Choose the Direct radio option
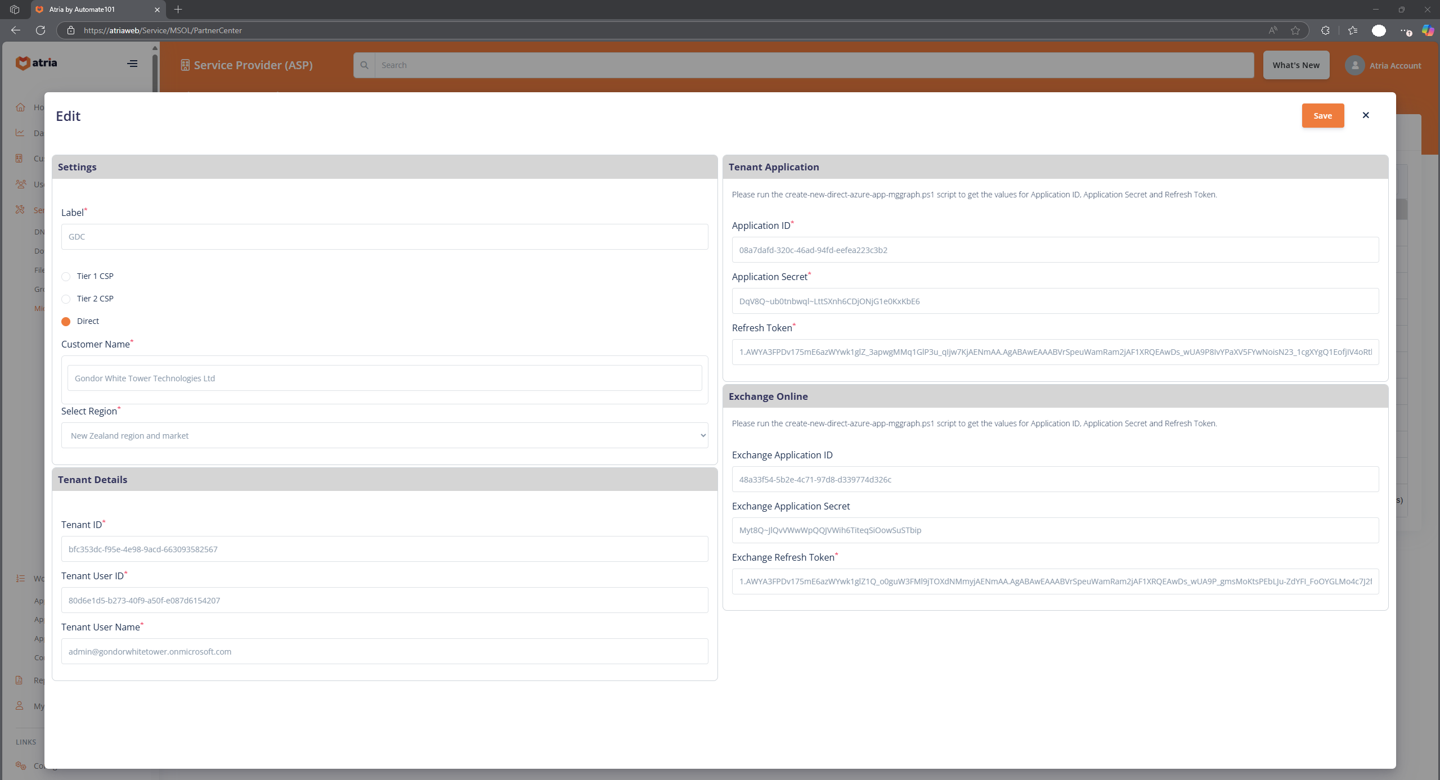This screenshot has height=780, width=1440. 66,322
